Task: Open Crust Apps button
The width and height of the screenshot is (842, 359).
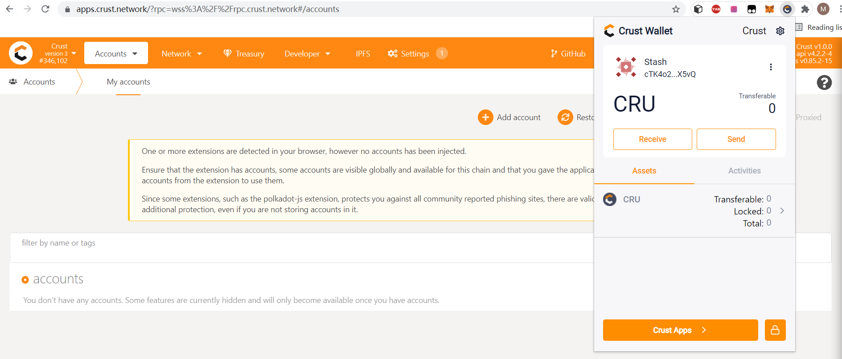Action: point(680,330)
